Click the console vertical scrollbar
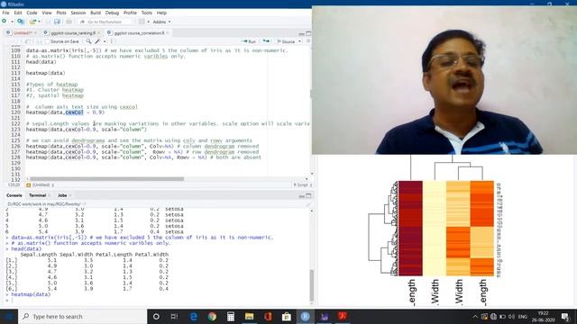Viewport: 577px width, 324px height. click(x=312, y=284)
